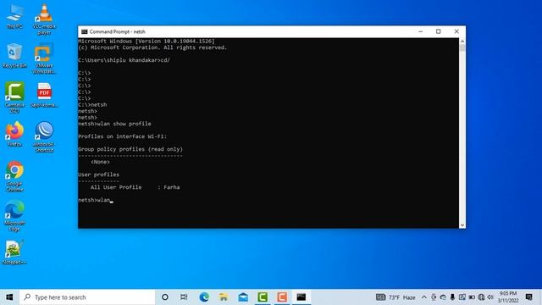Maximize the Command Prompt window
The height and width of the screenshot is (305, 542).
pos(439,31)
